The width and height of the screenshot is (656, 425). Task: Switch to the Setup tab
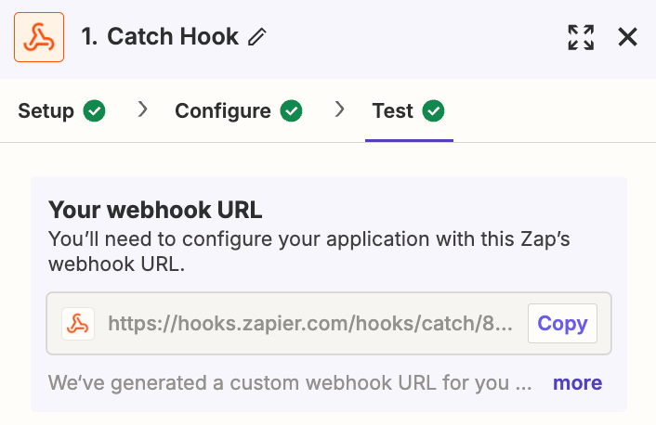tap(61, 110)
